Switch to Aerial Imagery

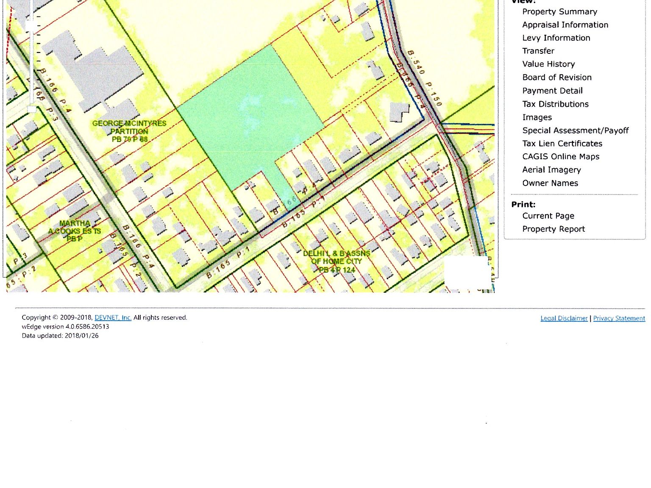551,170
